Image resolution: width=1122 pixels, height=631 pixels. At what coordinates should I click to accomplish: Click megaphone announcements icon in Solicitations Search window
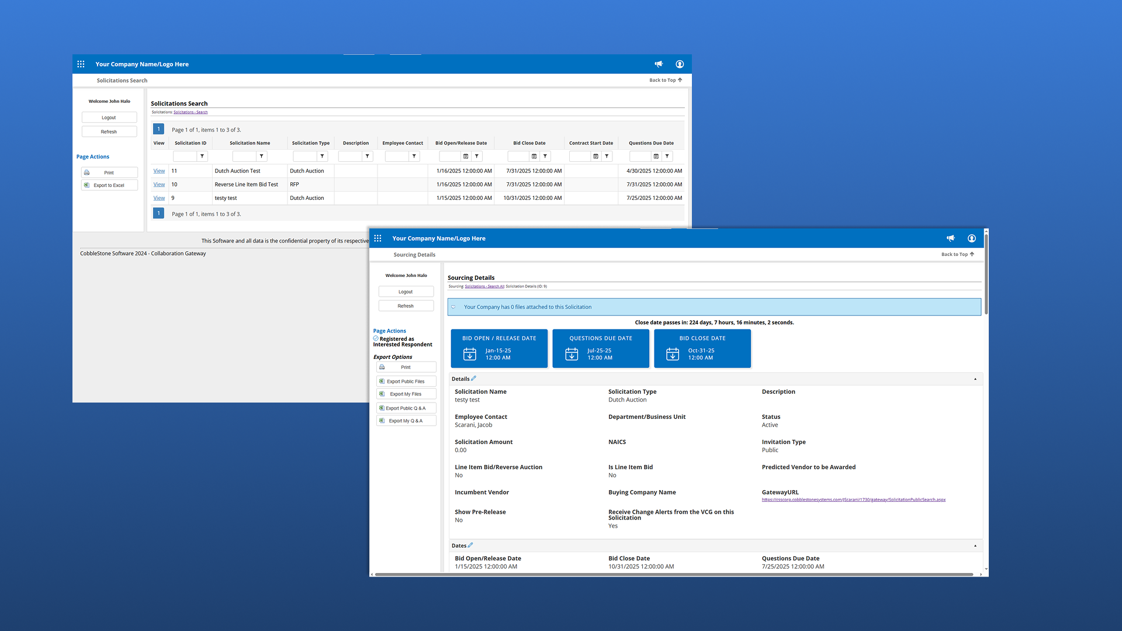[x=659, y=64]
